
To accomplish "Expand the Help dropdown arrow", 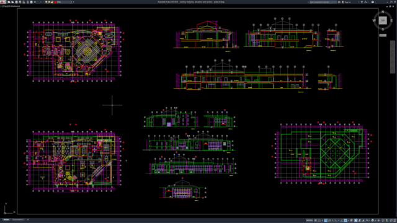I will pos(375,2).
